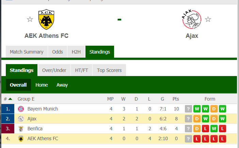Click the AEK Athens FC crest logo

46,19
